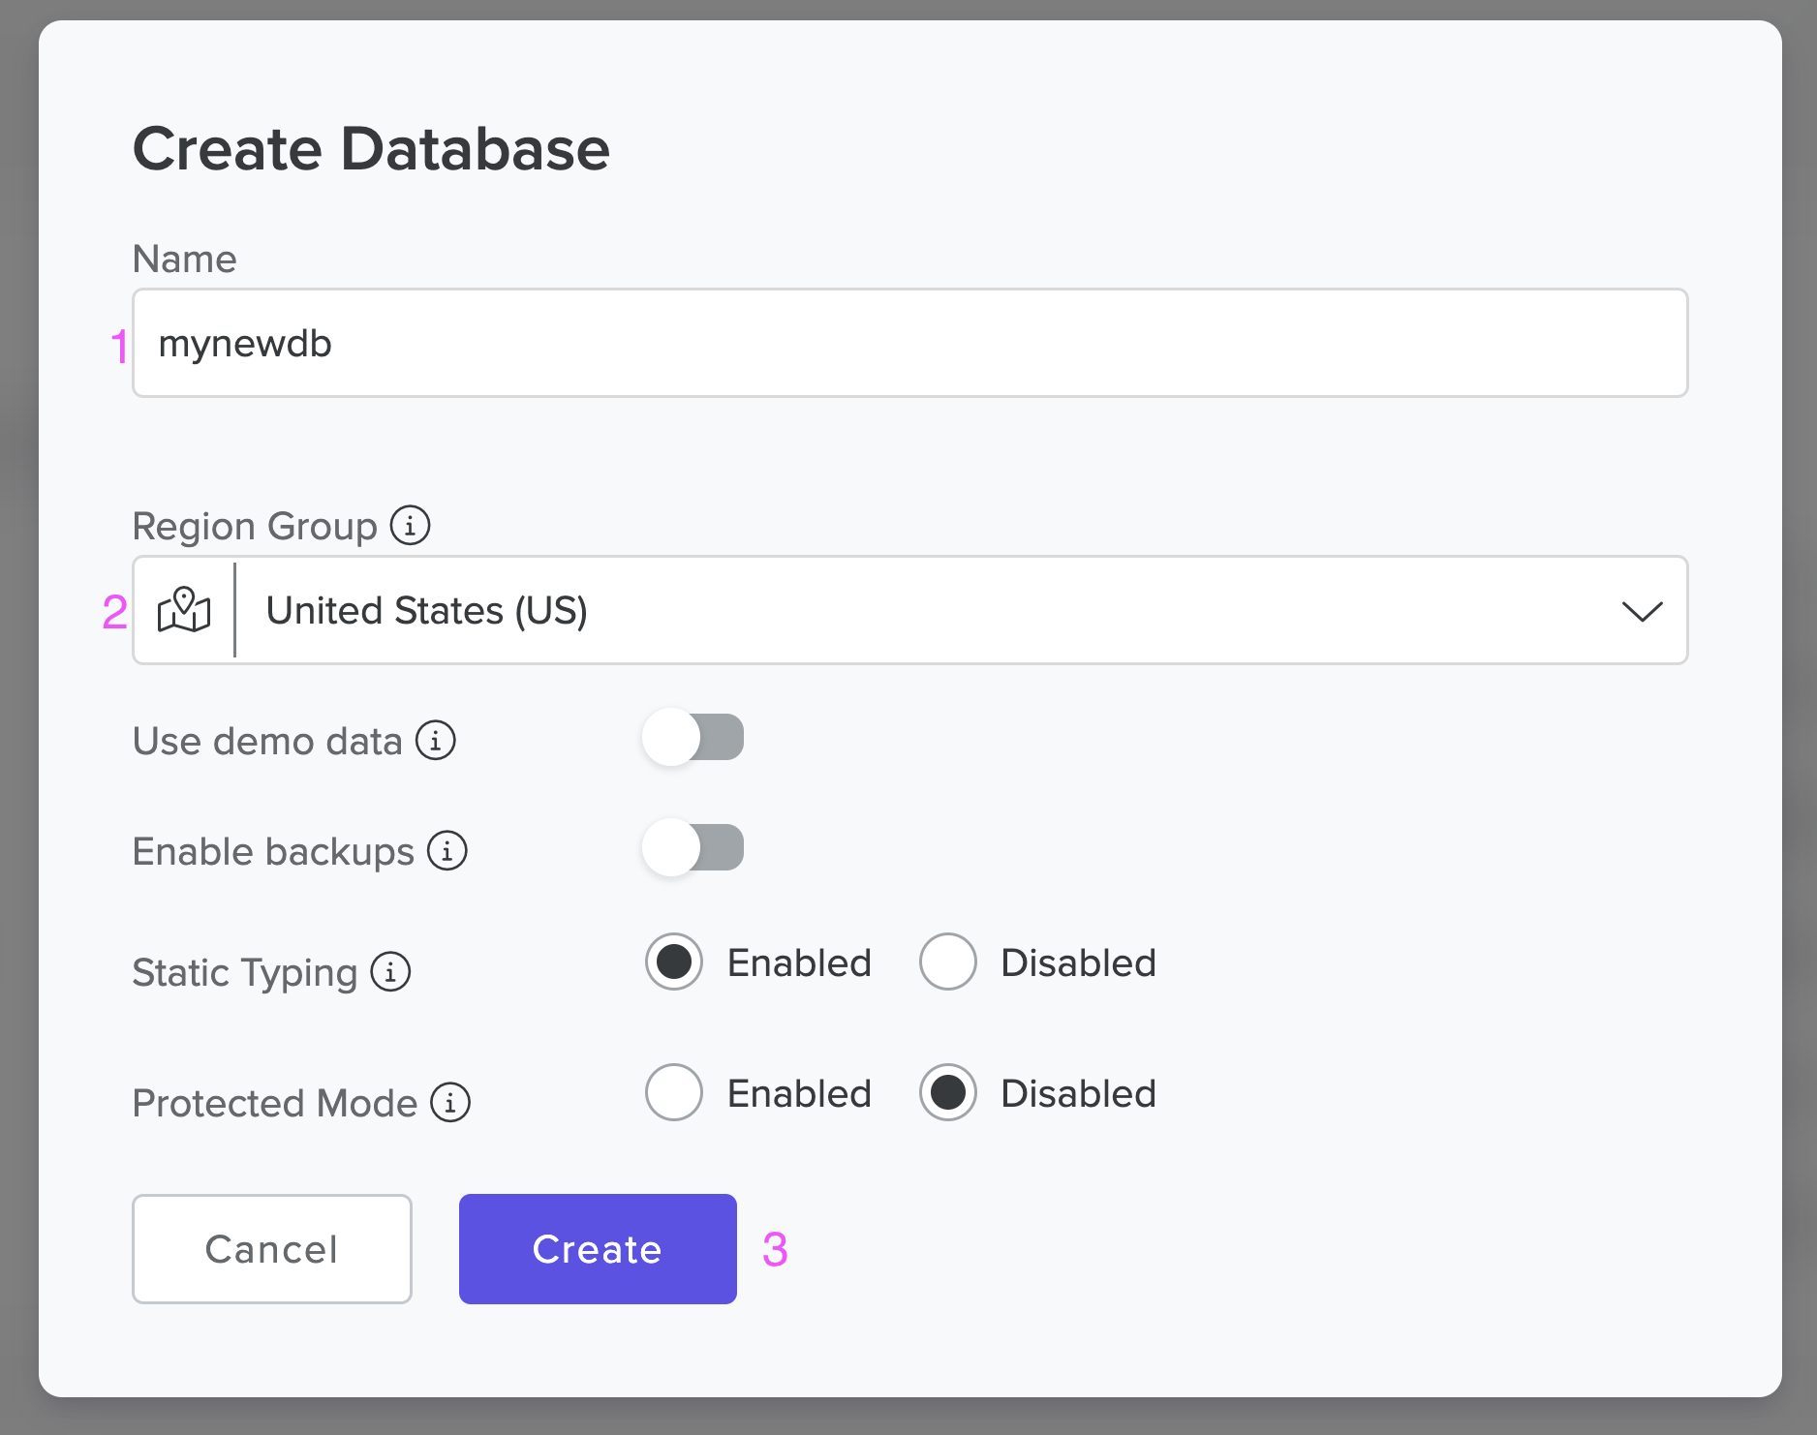Toggle the Use demo data switch
The height and width of the screenshot is (1435, 1817).
click(x=693, y=738)
